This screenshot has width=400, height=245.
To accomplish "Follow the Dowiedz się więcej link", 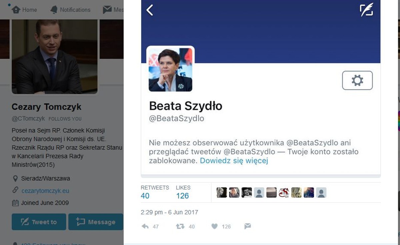I will point(234,161).
